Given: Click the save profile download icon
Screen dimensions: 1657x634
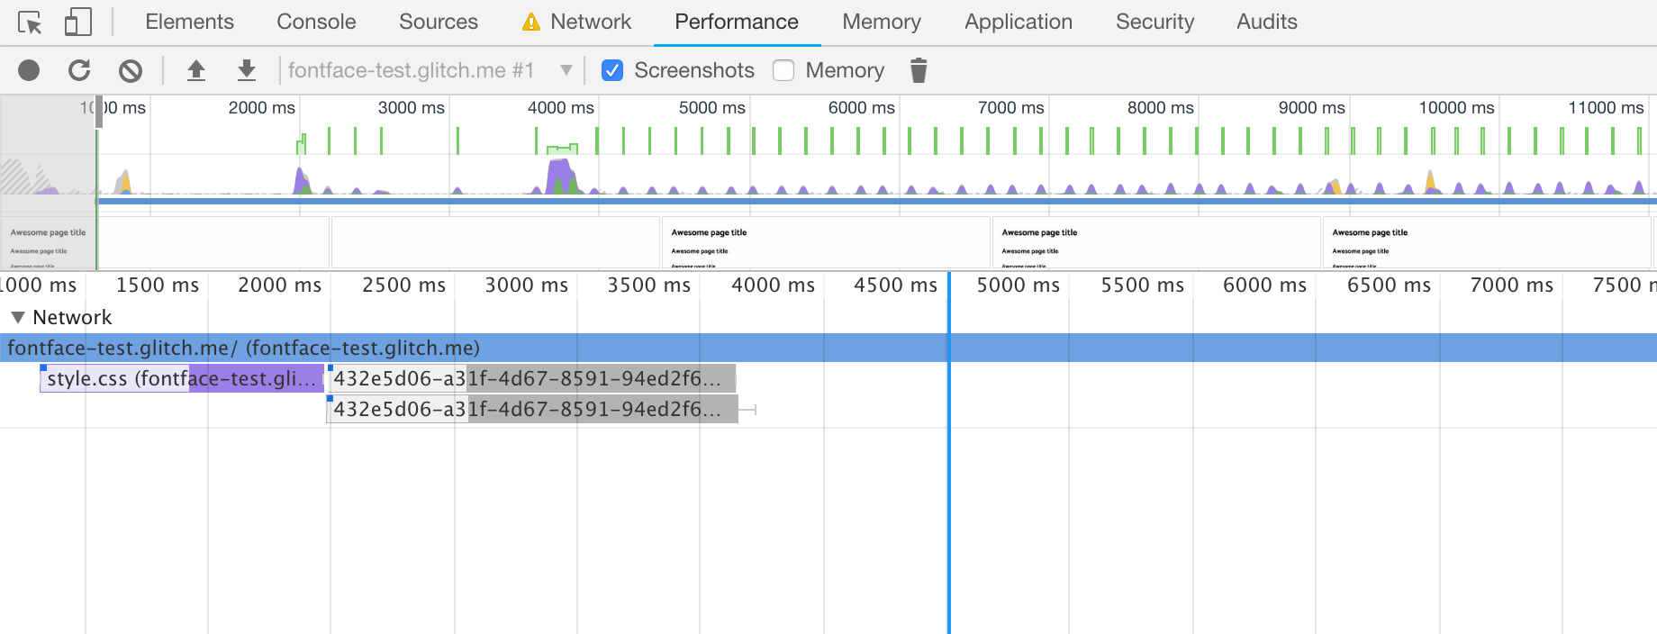Looking at the screenshot, I should [246, 70].
